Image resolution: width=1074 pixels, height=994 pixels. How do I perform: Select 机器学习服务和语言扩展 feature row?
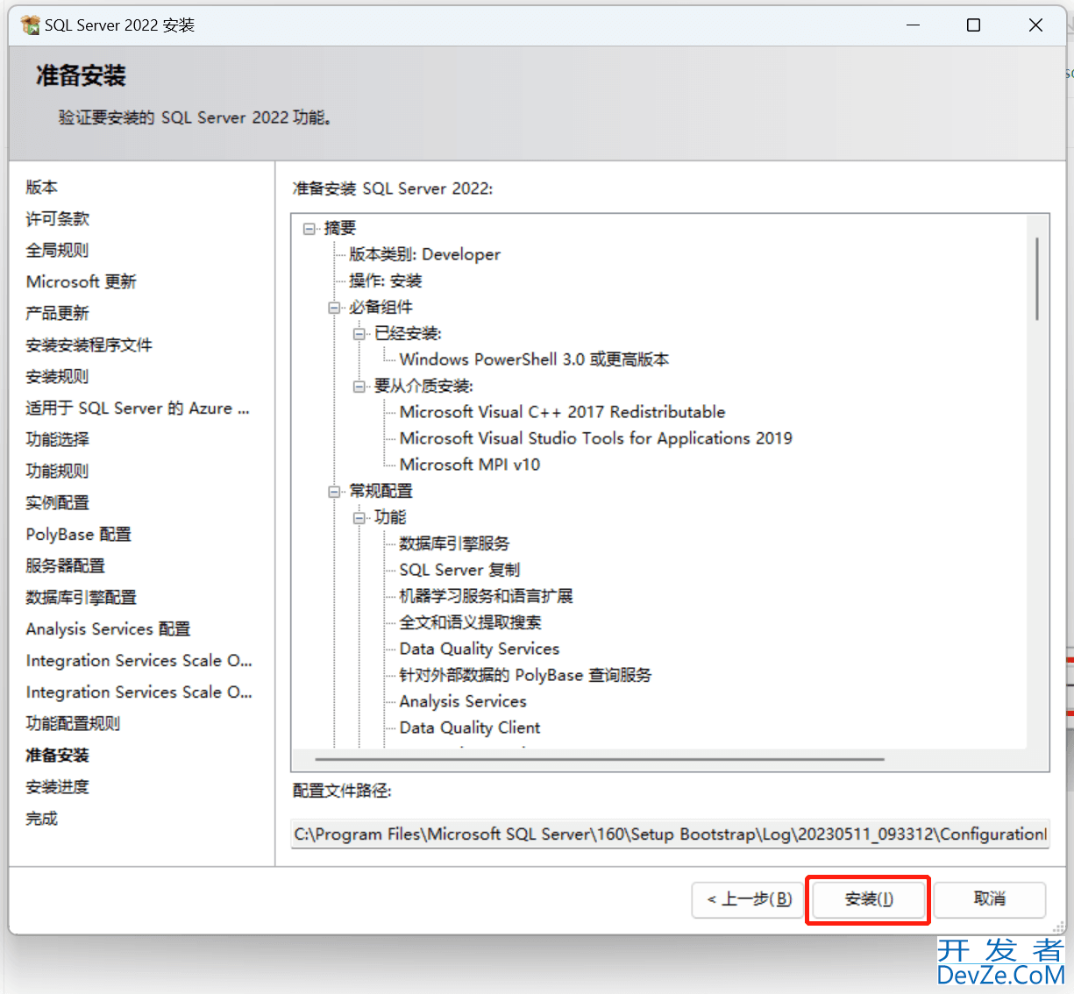(486, 596)
